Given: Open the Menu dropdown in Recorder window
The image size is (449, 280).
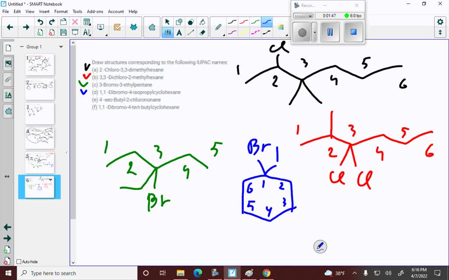Looking at the screenshot, I should (x=303, y=16).
